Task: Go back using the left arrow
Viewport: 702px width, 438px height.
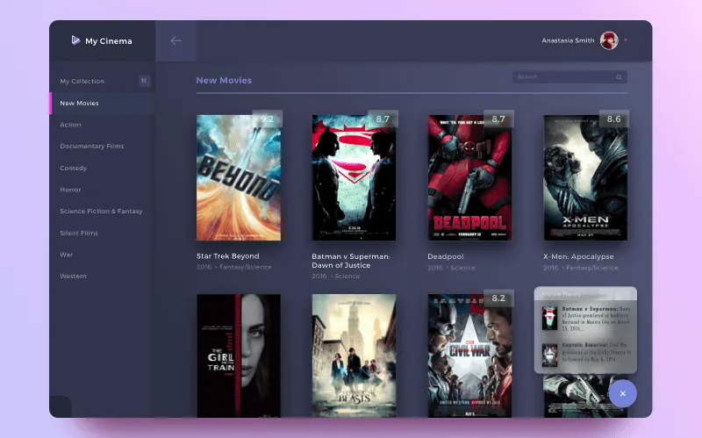Action: (x=176, y=40)
